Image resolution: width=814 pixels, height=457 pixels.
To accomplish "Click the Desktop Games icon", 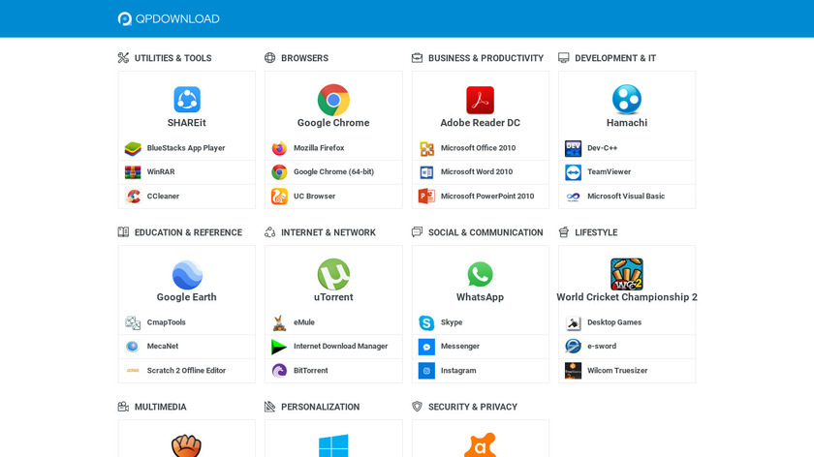I will pos(573,322).
